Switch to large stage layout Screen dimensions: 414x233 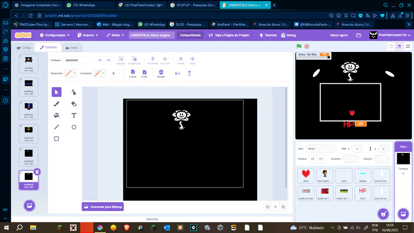click(399, 47)
